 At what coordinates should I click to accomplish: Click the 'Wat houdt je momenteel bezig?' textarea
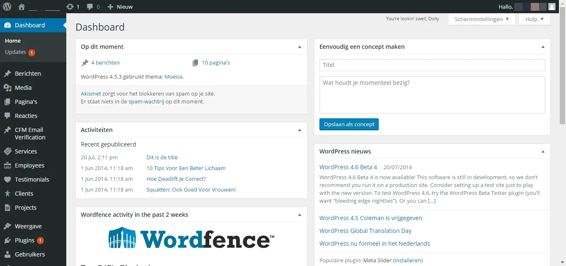point(432,95)
